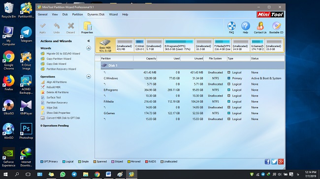Collapse the Actions and Wizards panel
The width and height of the screenshot is (320, 179).
point(89,41)
